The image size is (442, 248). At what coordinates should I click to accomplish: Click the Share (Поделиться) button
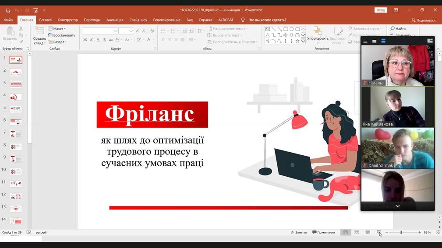tap(423, 20)
